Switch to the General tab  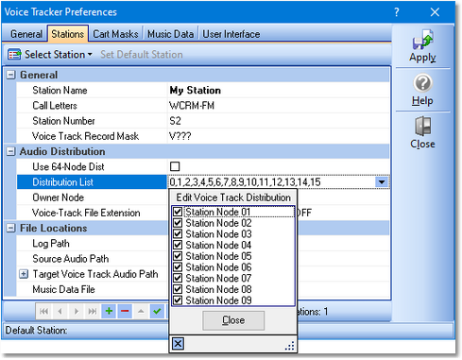26,34
